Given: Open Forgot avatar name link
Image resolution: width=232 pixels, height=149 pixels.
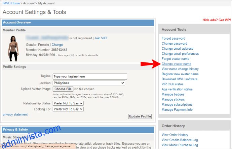Looking at the screenshot, I should 176,59.
